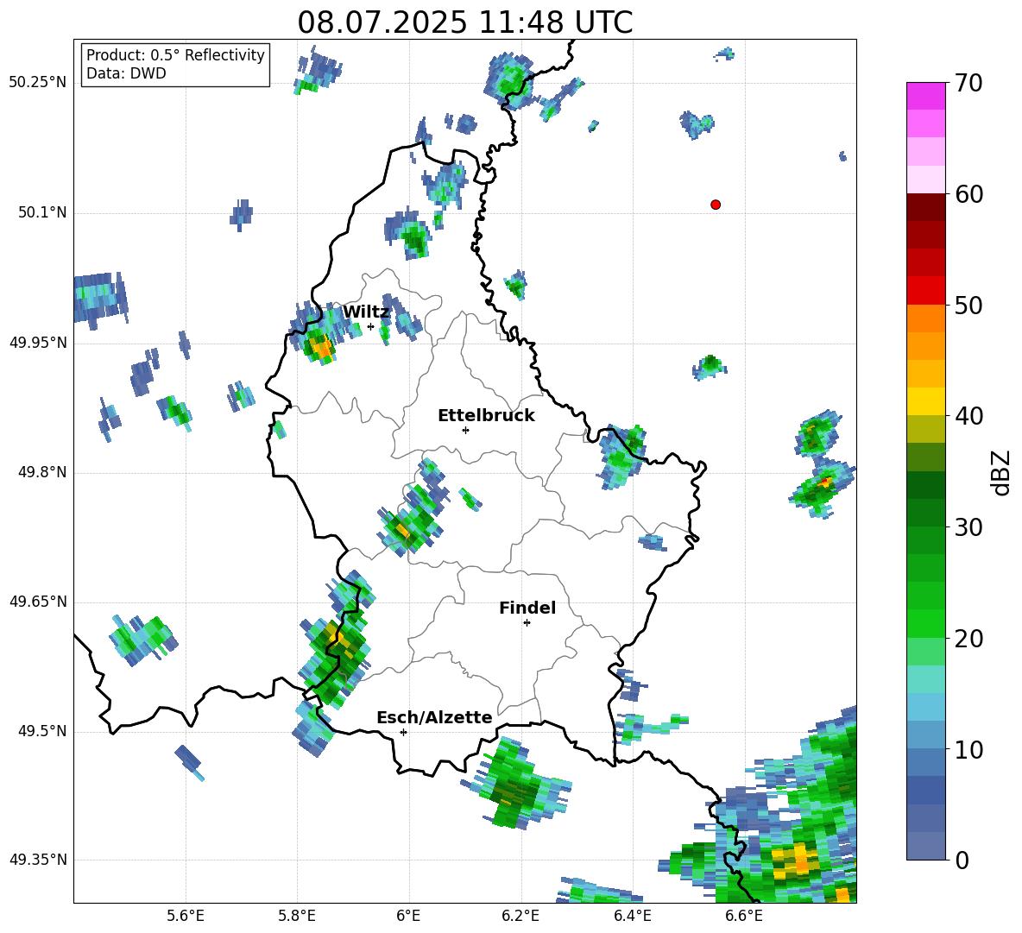Click the 'Findel' city label
Screen dimensions: 1022x933
527,608
